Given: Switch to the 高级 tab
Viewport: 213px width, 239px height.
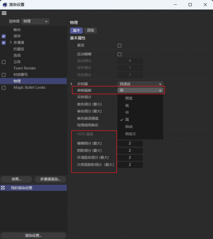Looking at the screenshot, I should click(x=90, y=31).
